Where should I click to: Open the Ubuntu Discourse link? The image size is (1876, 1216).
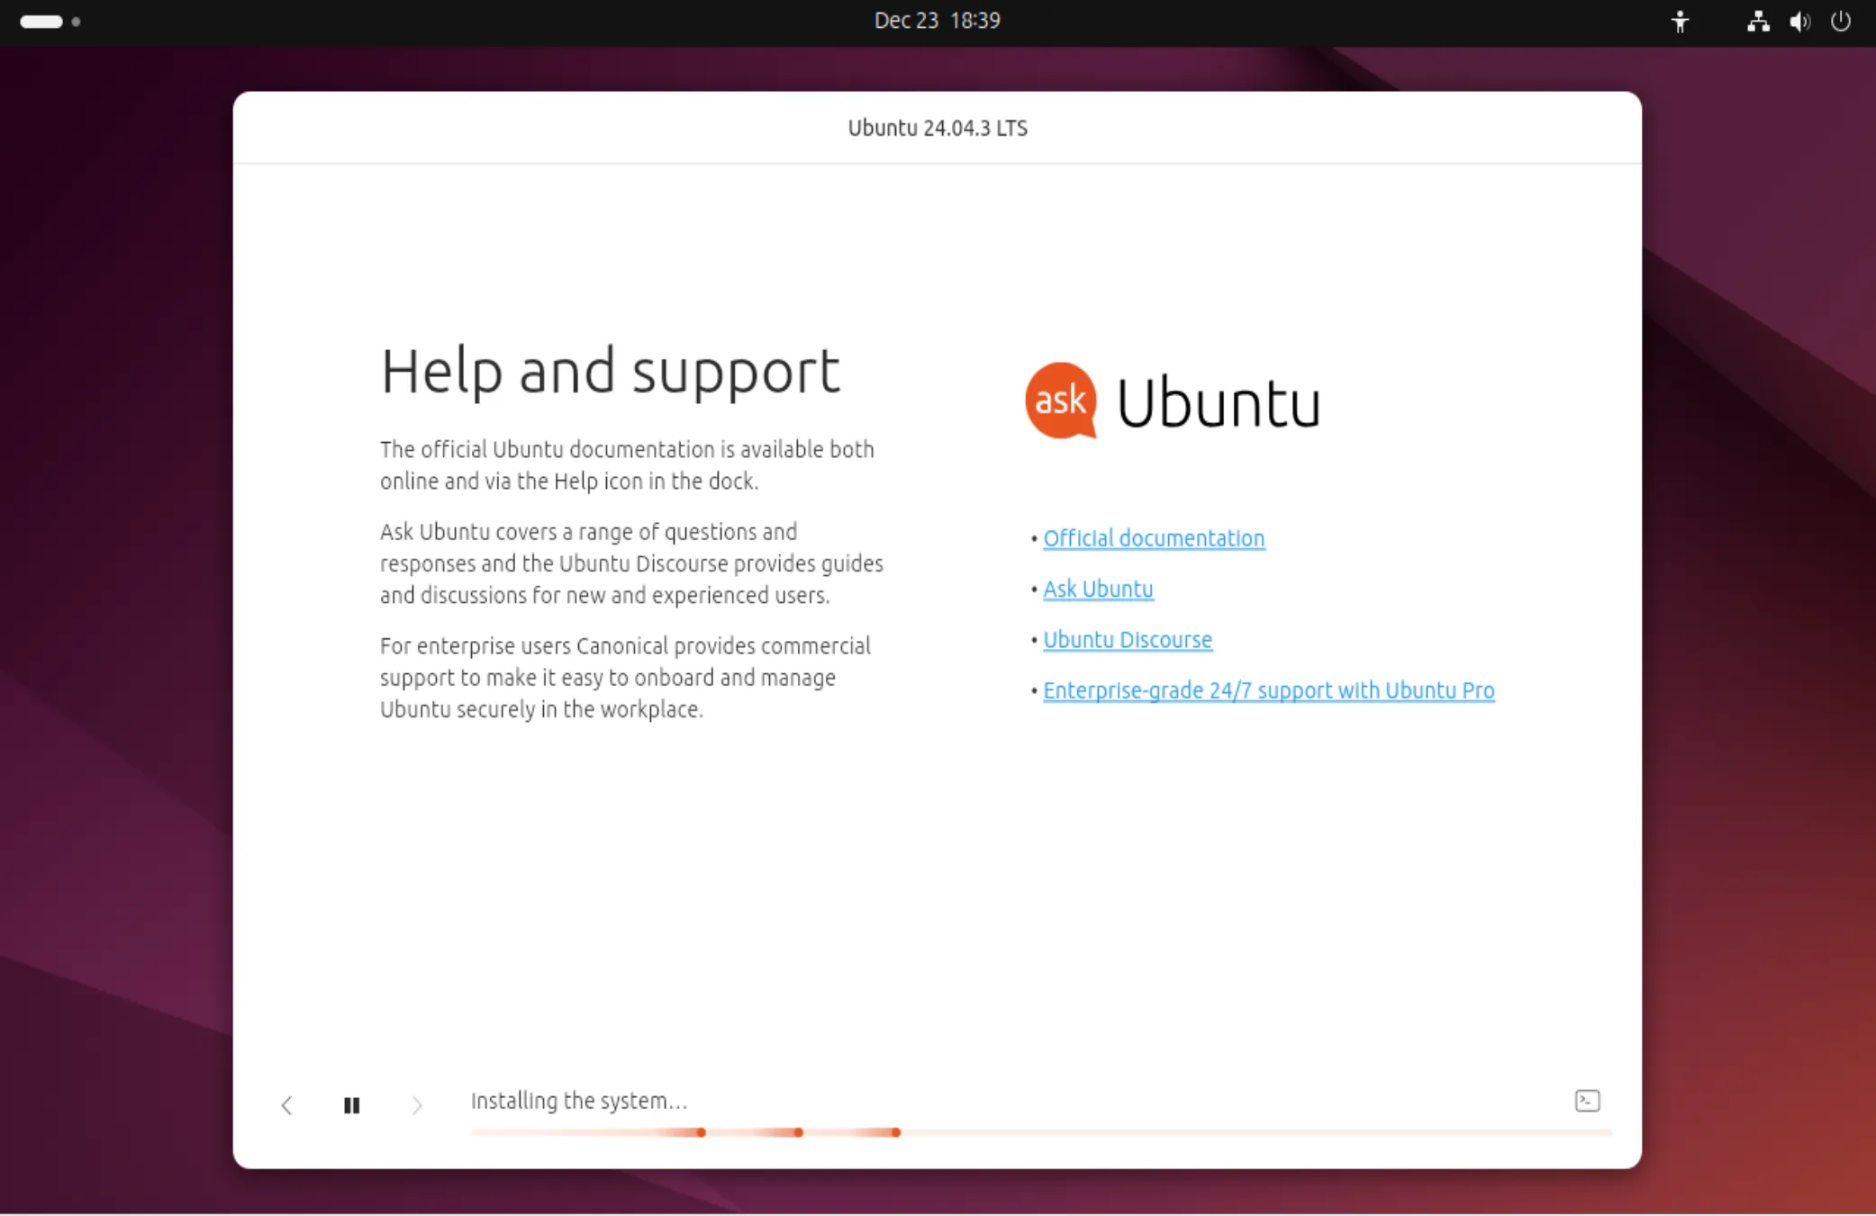(x=1128, y=639)
